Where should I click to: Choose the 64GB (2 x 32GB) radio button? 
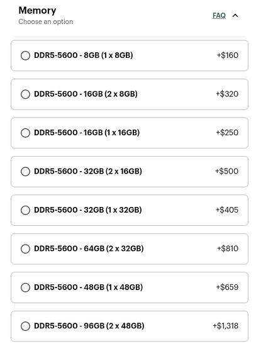tap(25, 248)
